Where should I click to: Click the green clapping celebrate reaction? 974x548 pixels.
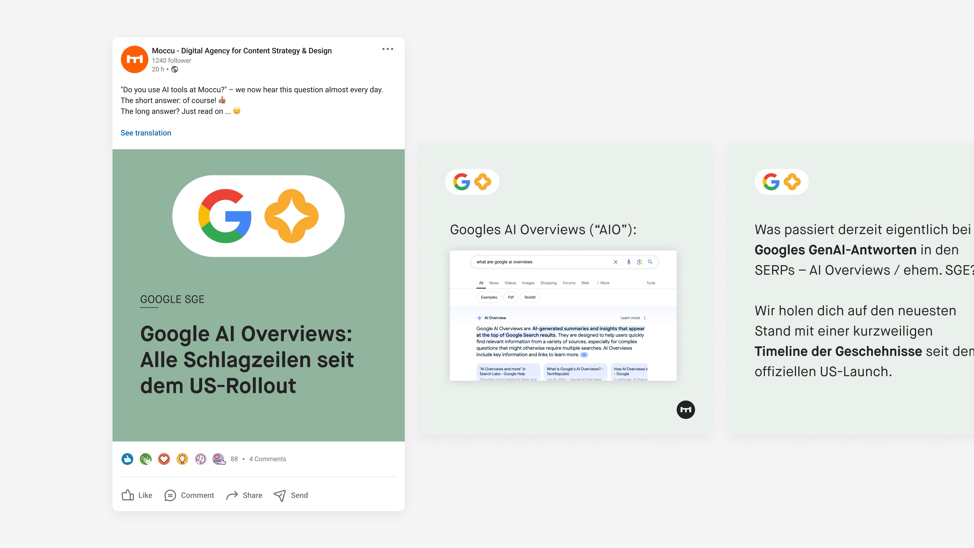146,459
